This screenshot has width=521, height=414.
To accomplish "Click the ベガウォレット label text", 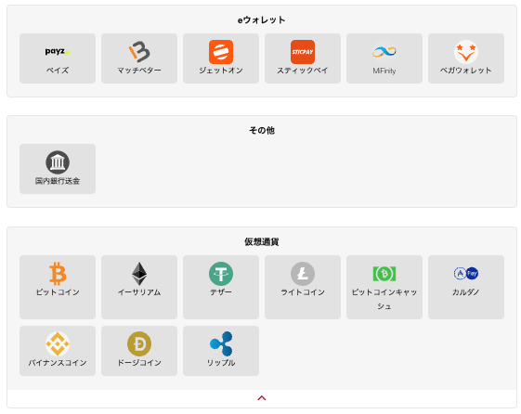I will coord(466,71).
